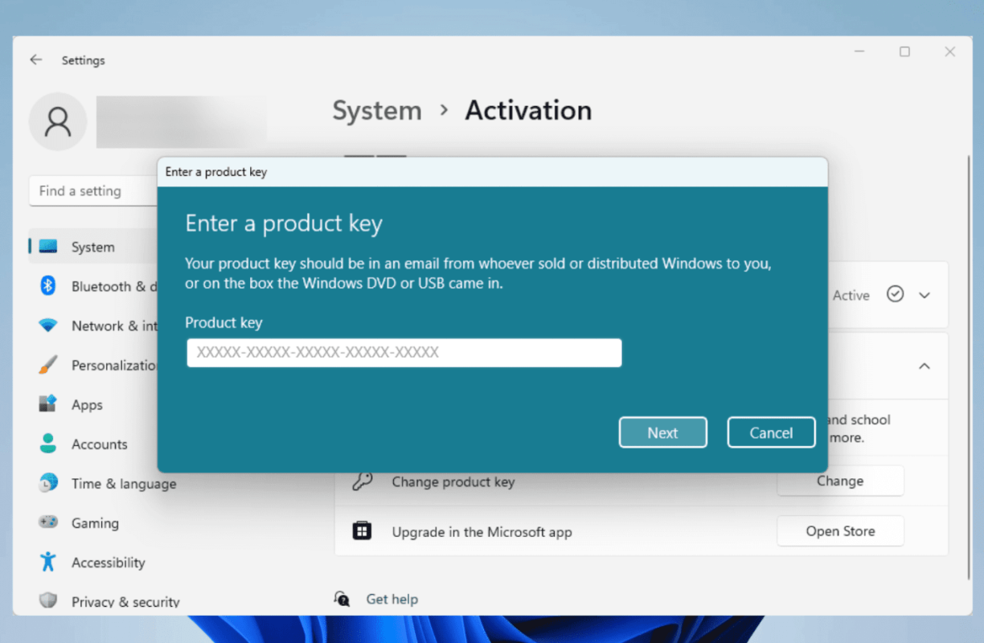Click the Bluetooth icon in sidebar
984x643 pixels.
pos(48,285)
